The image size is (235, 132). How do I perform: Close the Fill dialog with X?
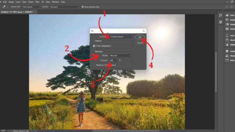[144, 31]
